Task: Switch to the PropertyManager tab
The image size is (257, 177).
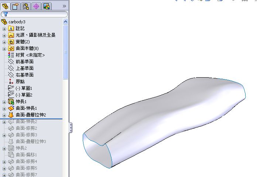Action: [x=15, y=7]
